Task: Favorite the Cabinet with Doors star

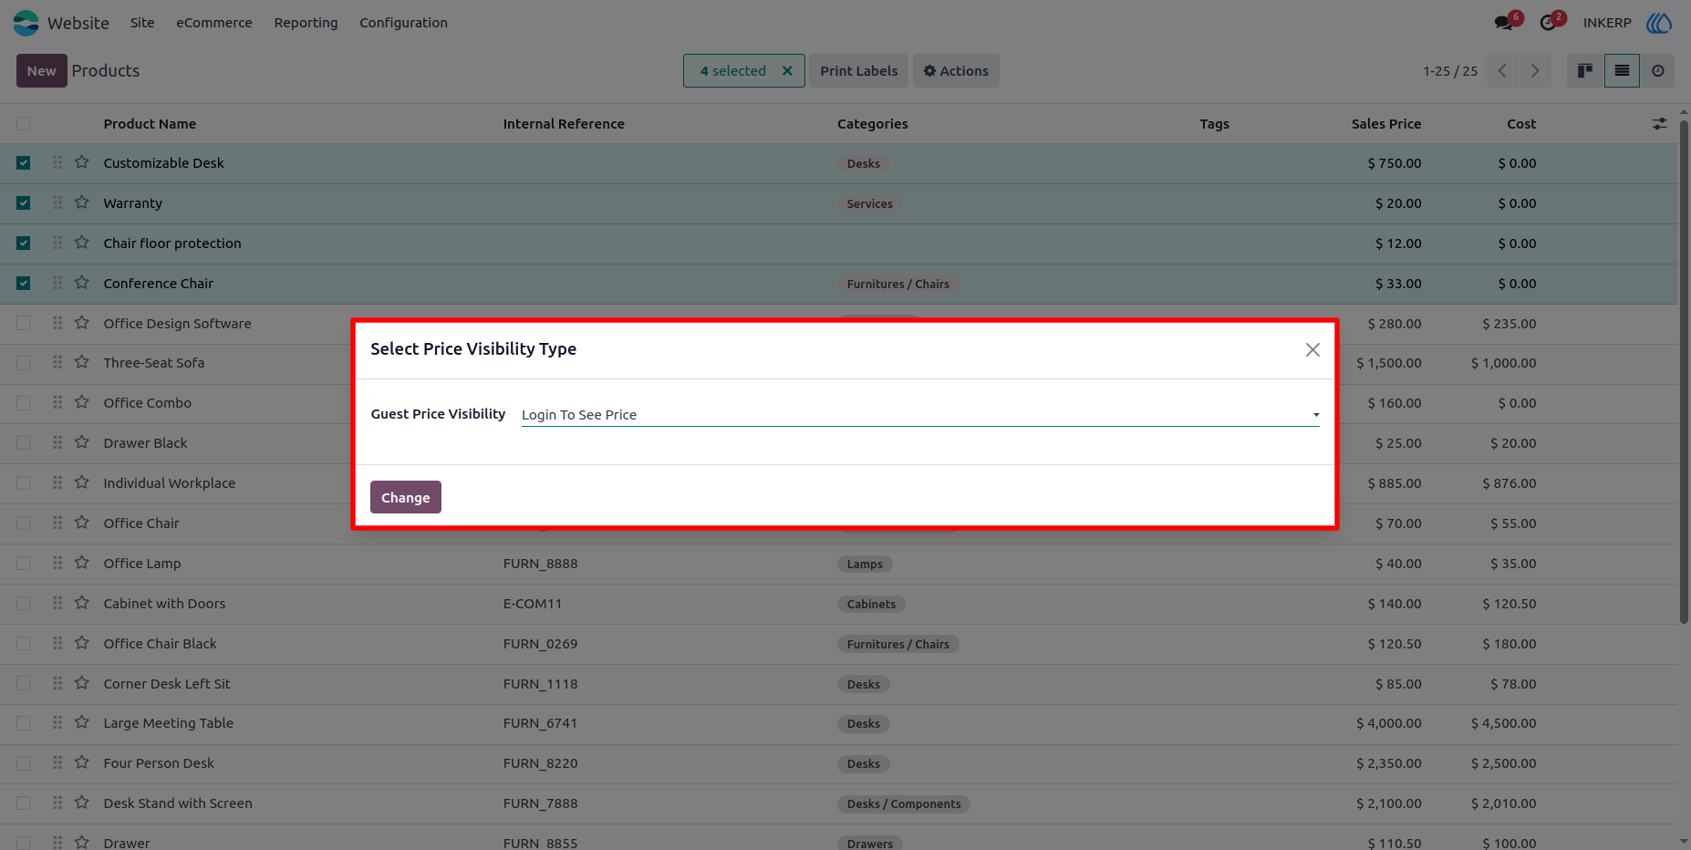Action: pyautogui.click(x=82, y=603)
